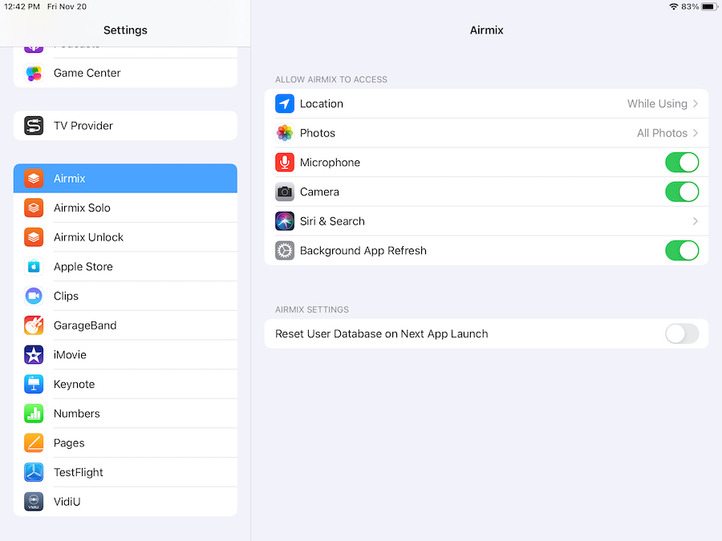The width and height of the screenshot is (722, 541).
Task: Select Airmix Solo in sidebar
Action: point(82,208)
